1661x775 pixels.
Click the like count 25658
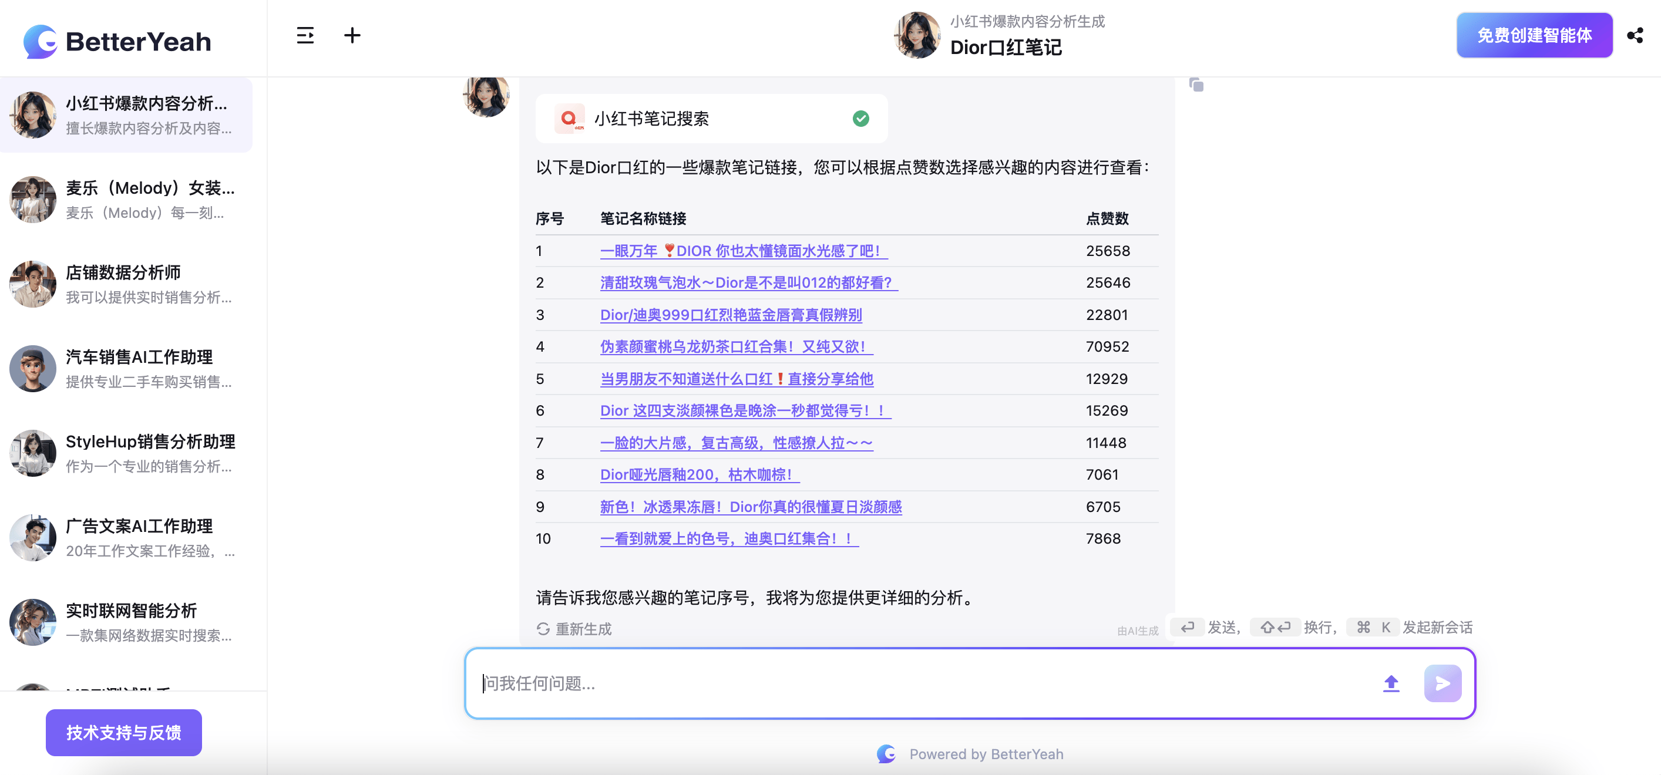pyautogui.click(x=1107, y=251)
